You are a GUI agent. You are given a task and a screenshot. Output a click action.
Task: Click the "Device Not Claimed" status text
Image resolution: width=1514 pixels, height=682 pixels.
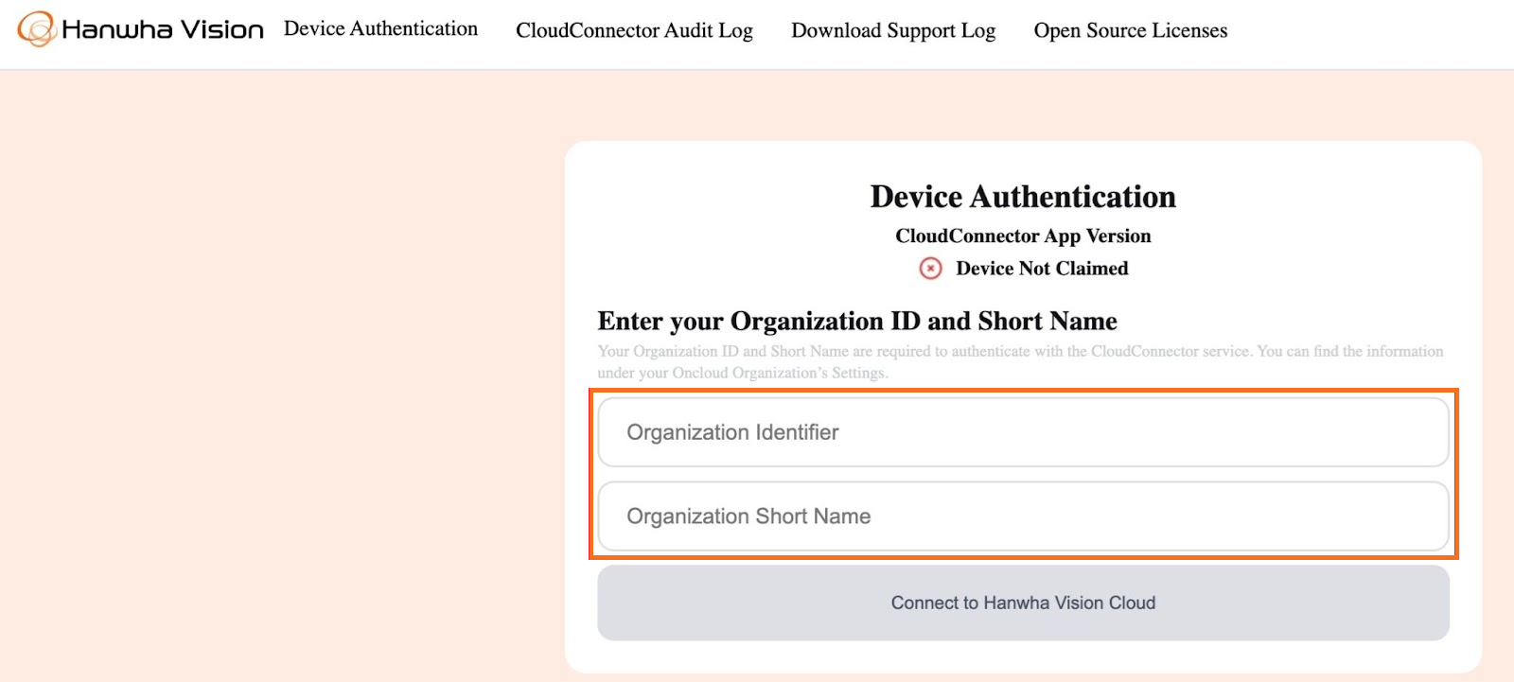1042,269
